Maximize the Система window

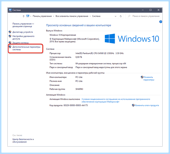[151, 10]
